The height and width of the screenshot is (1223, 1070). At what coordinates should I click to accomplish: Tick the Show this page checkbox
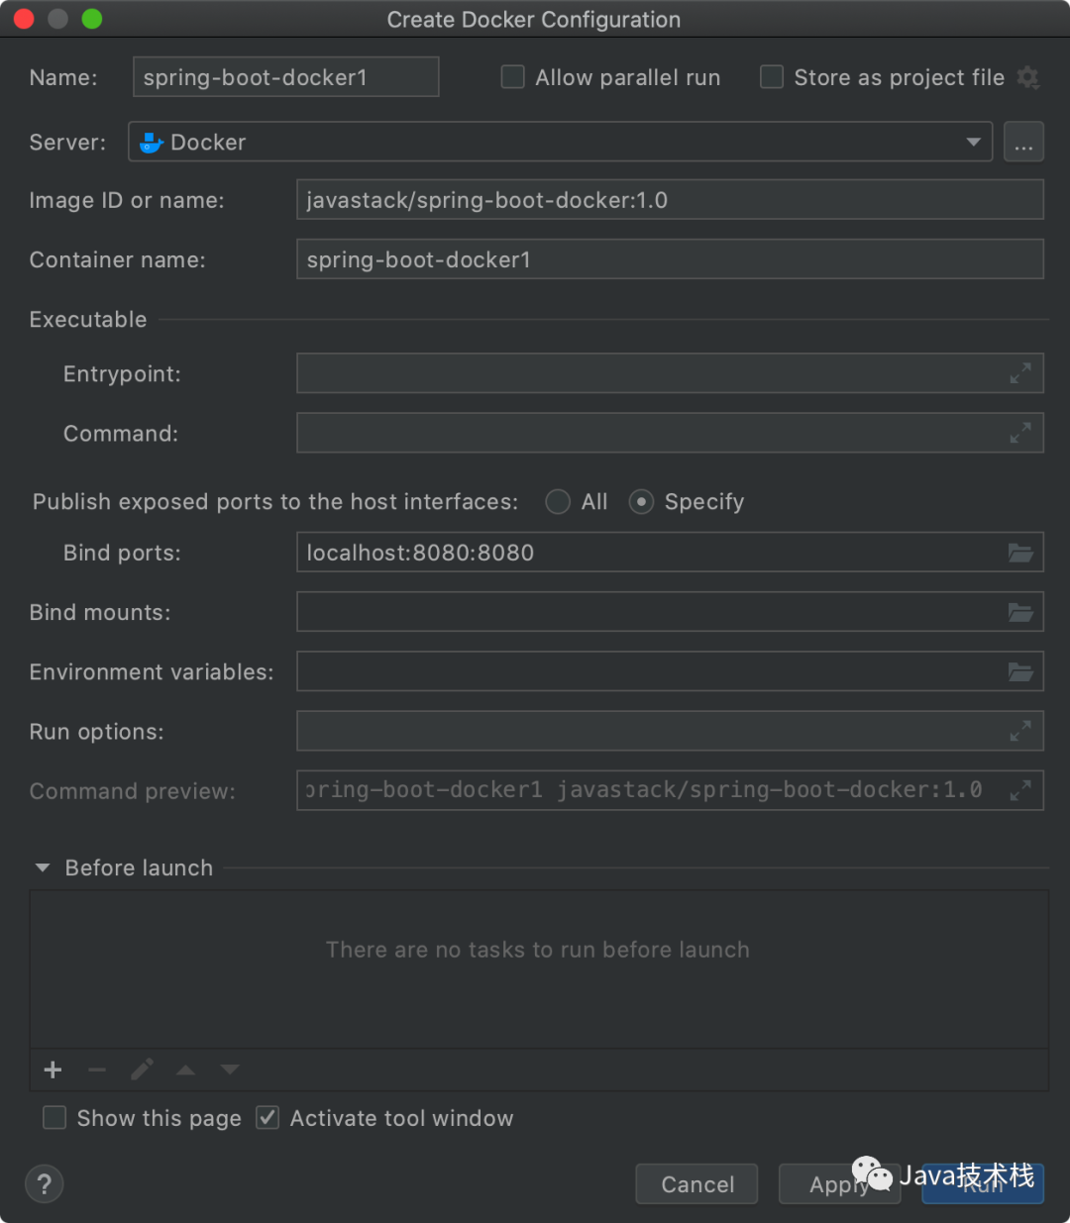(55, 1118)
